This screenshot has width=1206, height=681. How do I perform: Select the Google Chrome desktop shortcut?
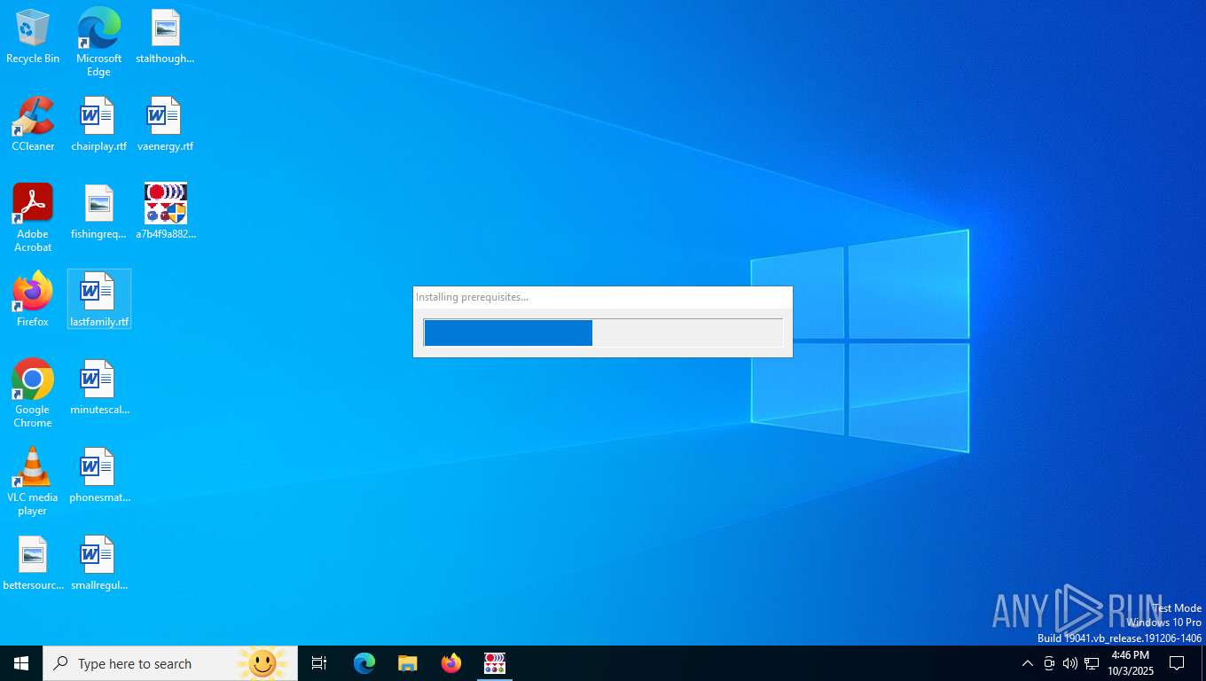33,394
